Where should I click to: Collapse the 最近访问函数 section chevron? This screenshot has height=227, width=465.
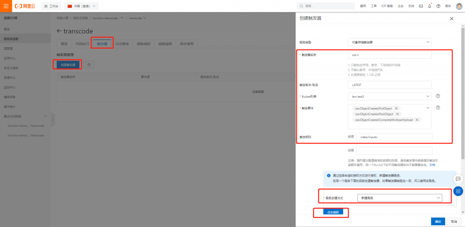(x=45, y=116)
